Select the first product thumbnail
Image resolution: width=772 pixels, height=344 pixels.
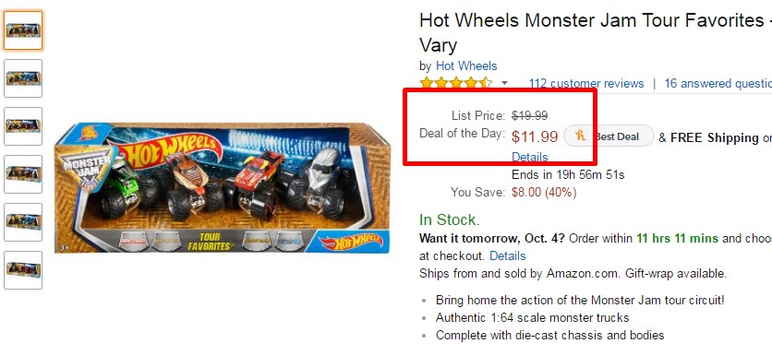point(23,30)
